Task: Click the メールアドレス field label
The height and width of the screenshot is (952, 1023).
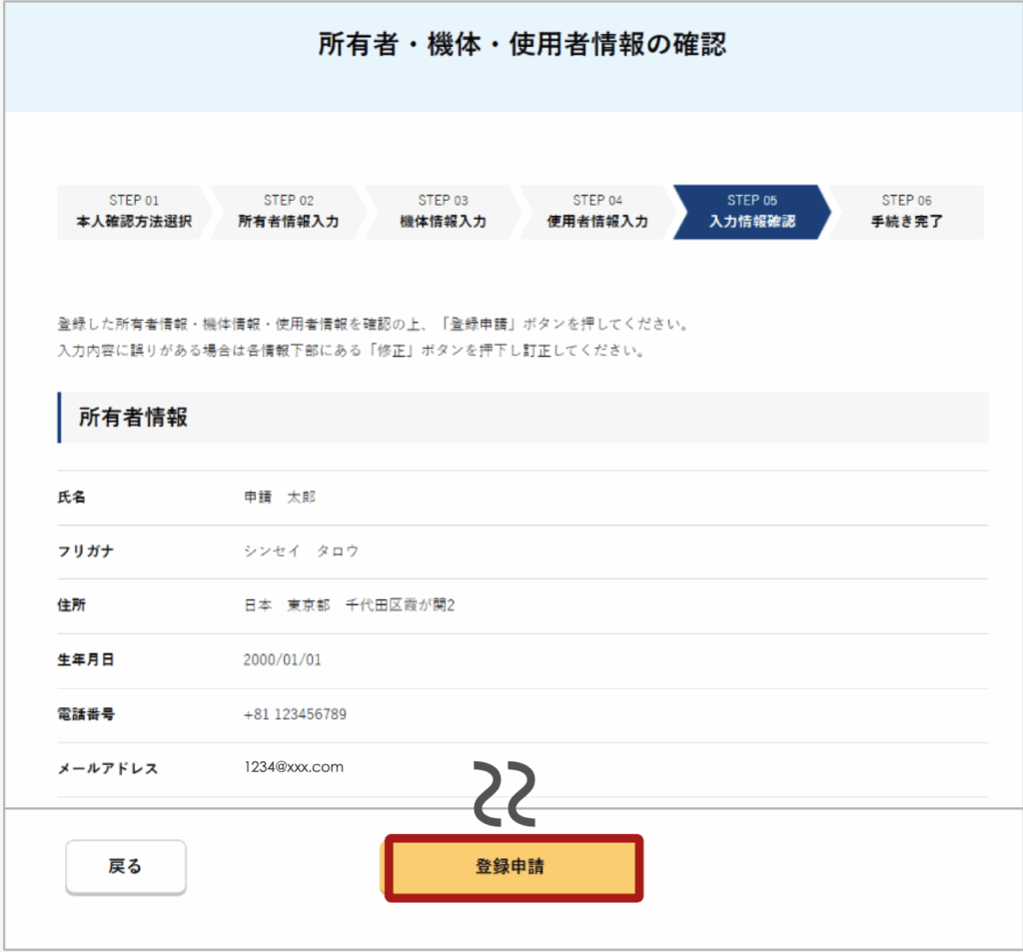Action: click(108, 768)
